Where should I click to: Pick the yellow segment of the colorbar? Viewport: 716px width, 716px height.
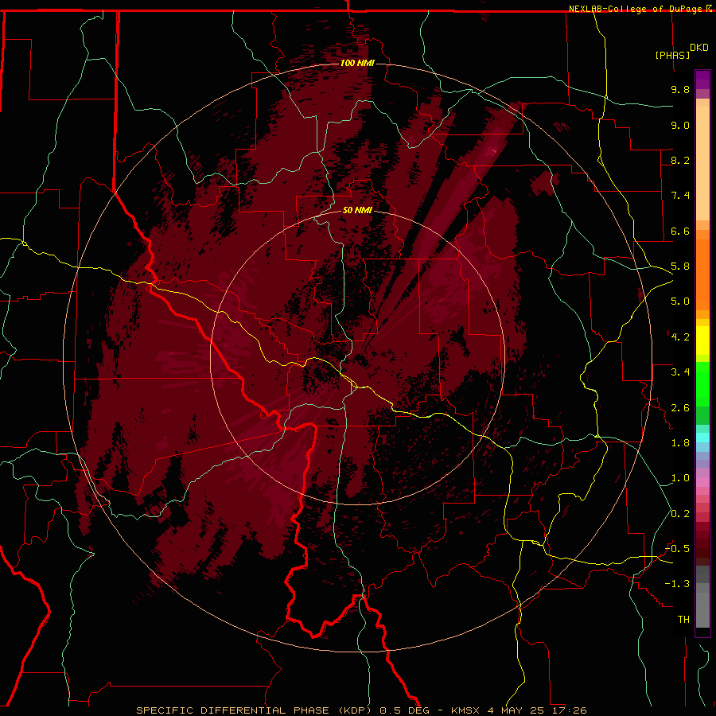pyautogui.click(x=702, y=340)
